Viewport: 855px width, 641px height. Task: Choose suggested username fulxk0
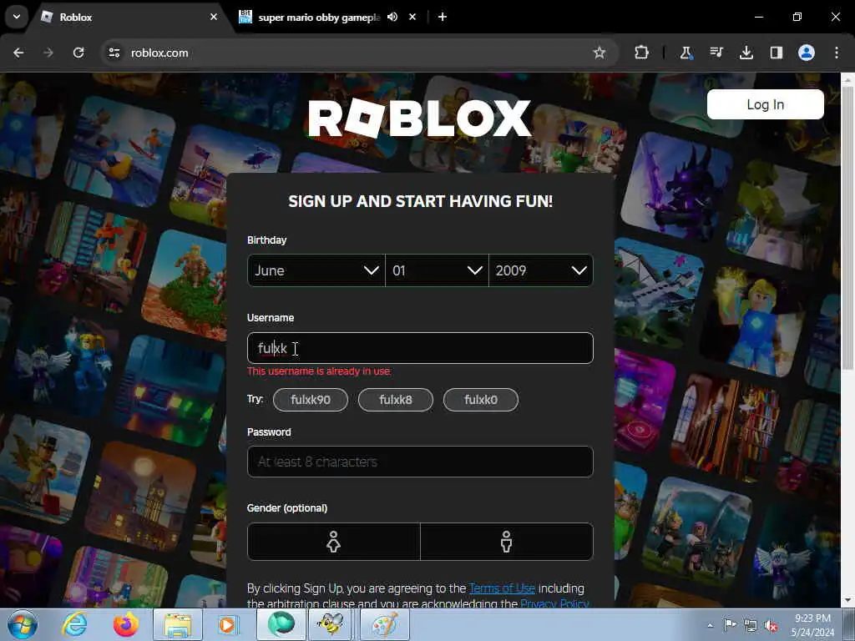point(480,400)
